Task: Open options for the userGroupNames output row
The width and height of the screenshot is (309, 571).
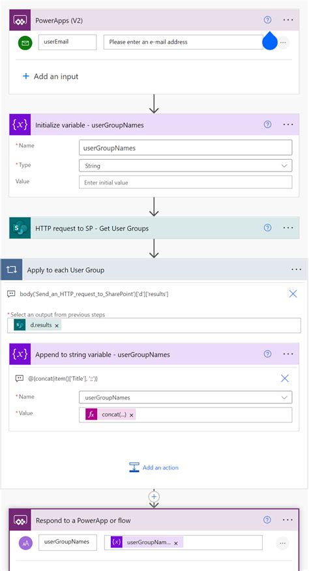Action: 282,543
